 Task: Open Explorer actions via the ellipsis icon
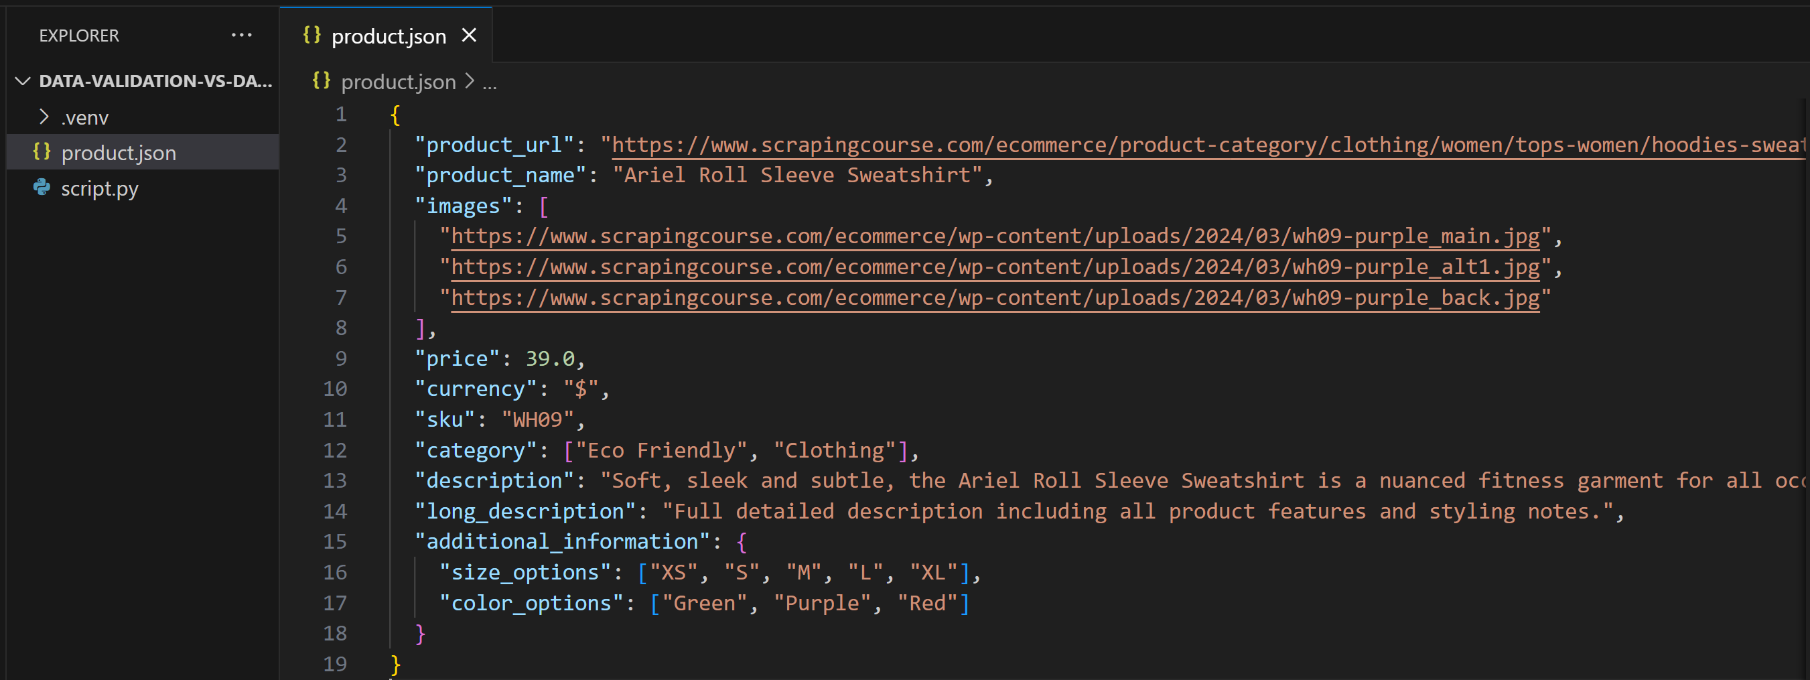pos(242,34)
